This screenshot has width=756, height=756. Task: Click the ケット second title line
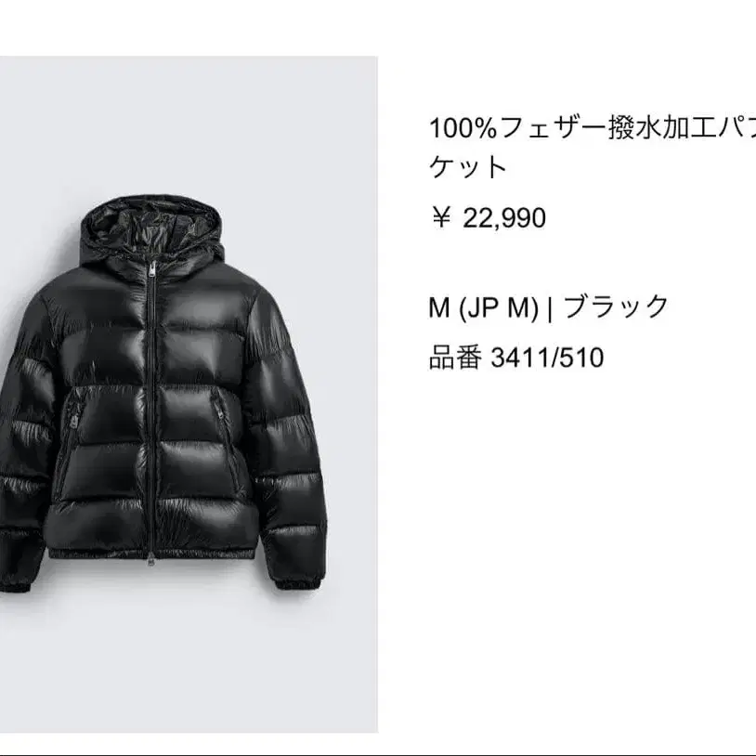(x=468, y=166)
